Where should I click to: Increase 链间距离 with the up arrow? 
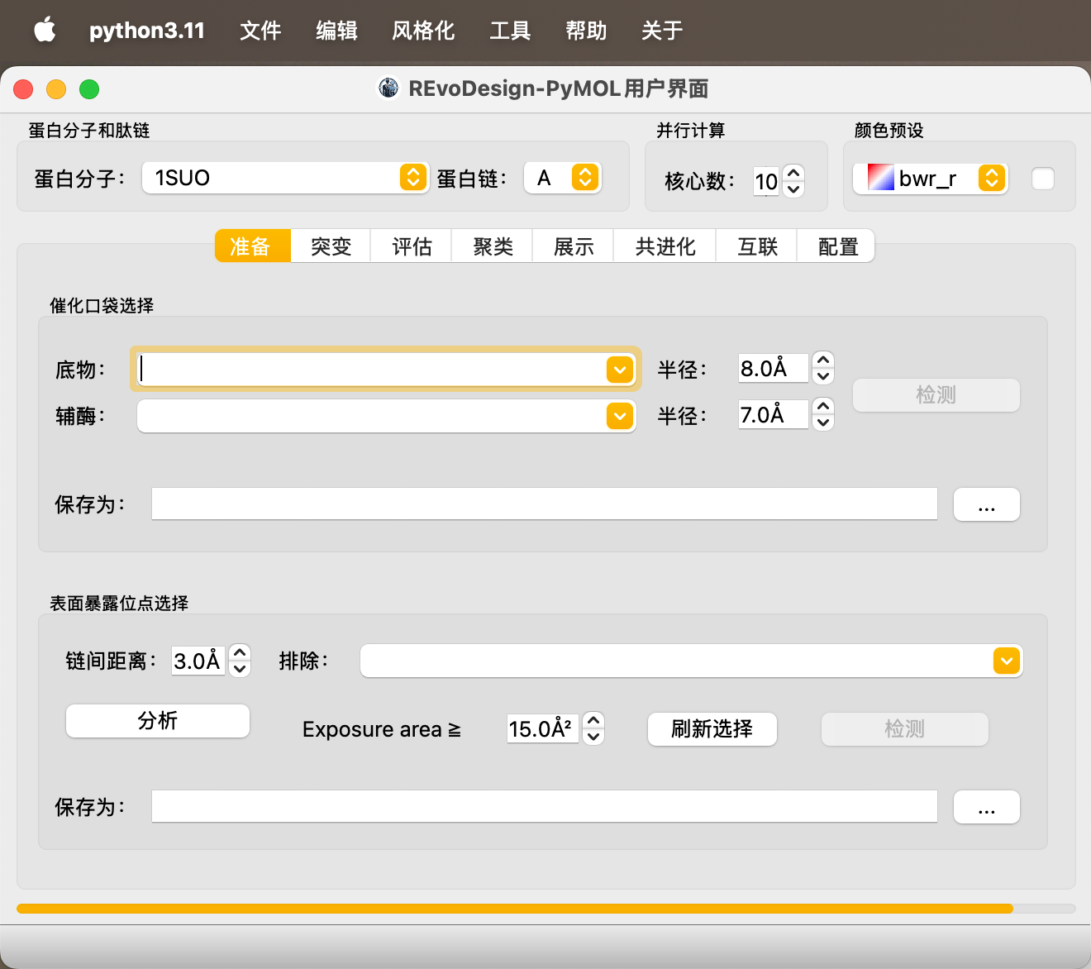point(240,652)
